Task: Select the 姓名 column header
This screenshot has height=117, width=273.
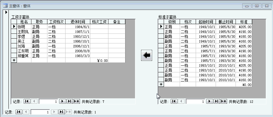Action: tap(24, 22)
